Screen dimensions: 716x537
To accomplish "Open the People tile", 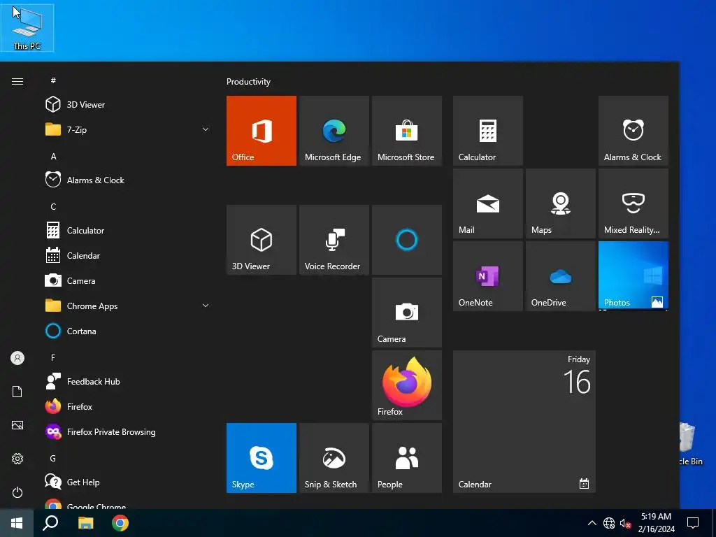I will (x=407, y=458).
